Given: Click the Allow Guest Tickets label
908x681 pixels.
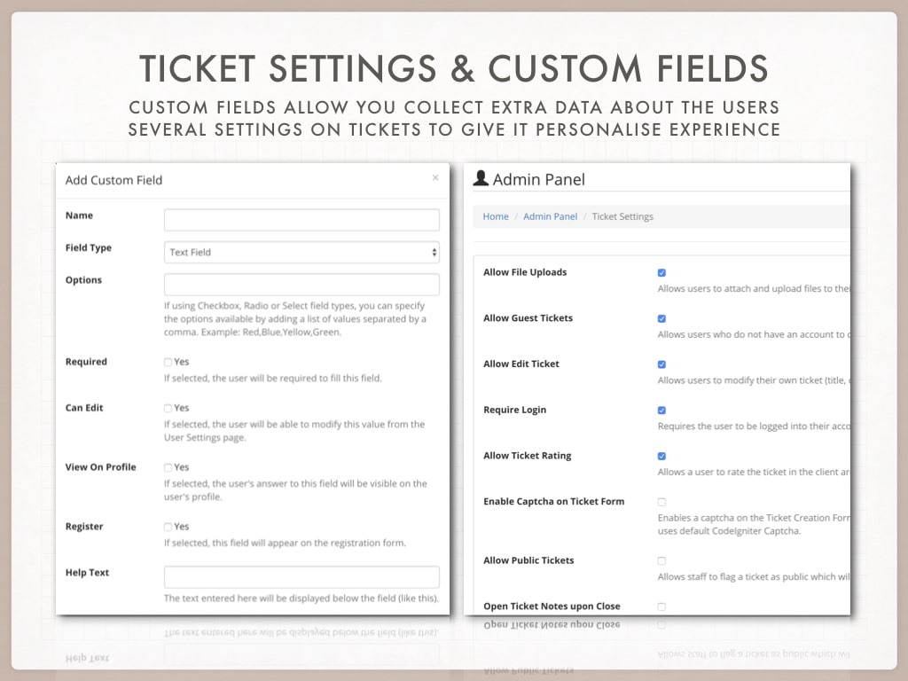Looking at the screenshot, I should click(528, 318).
